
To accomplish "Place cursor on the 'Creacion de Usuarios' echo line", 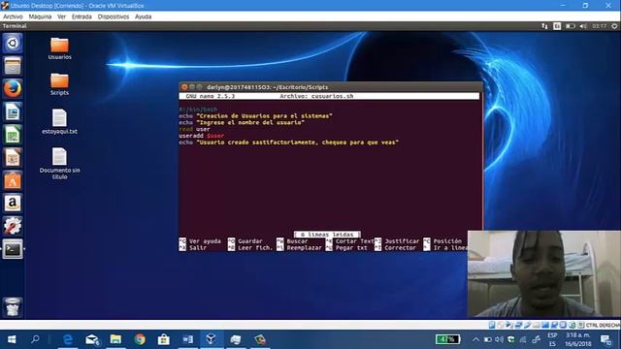I will pos(255,116).
